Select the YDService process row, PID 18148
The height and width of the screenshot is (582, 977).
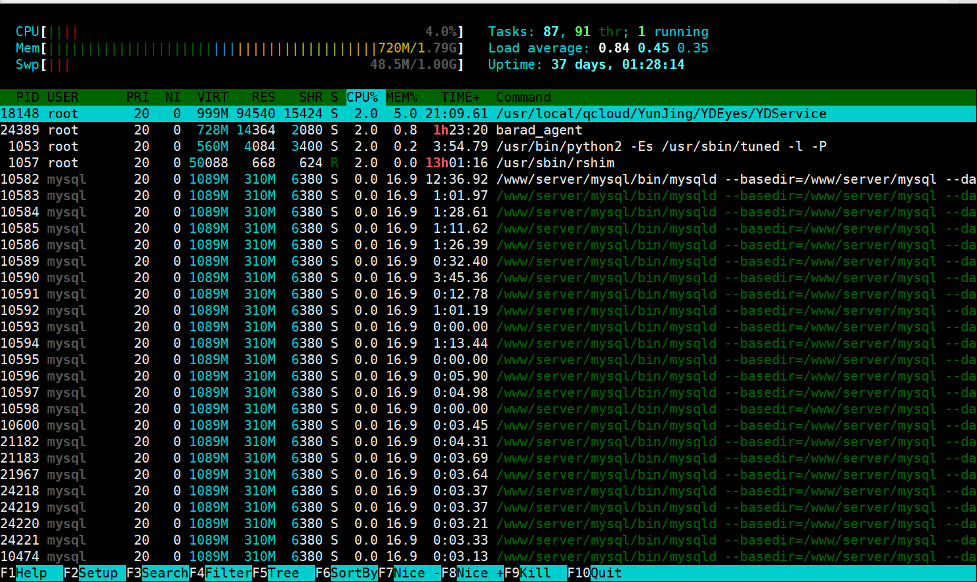(488, 114)
